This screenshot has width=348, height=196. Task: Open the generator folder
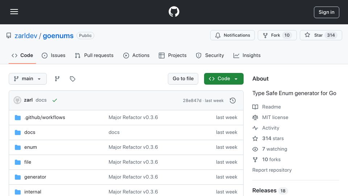(35, 177)
